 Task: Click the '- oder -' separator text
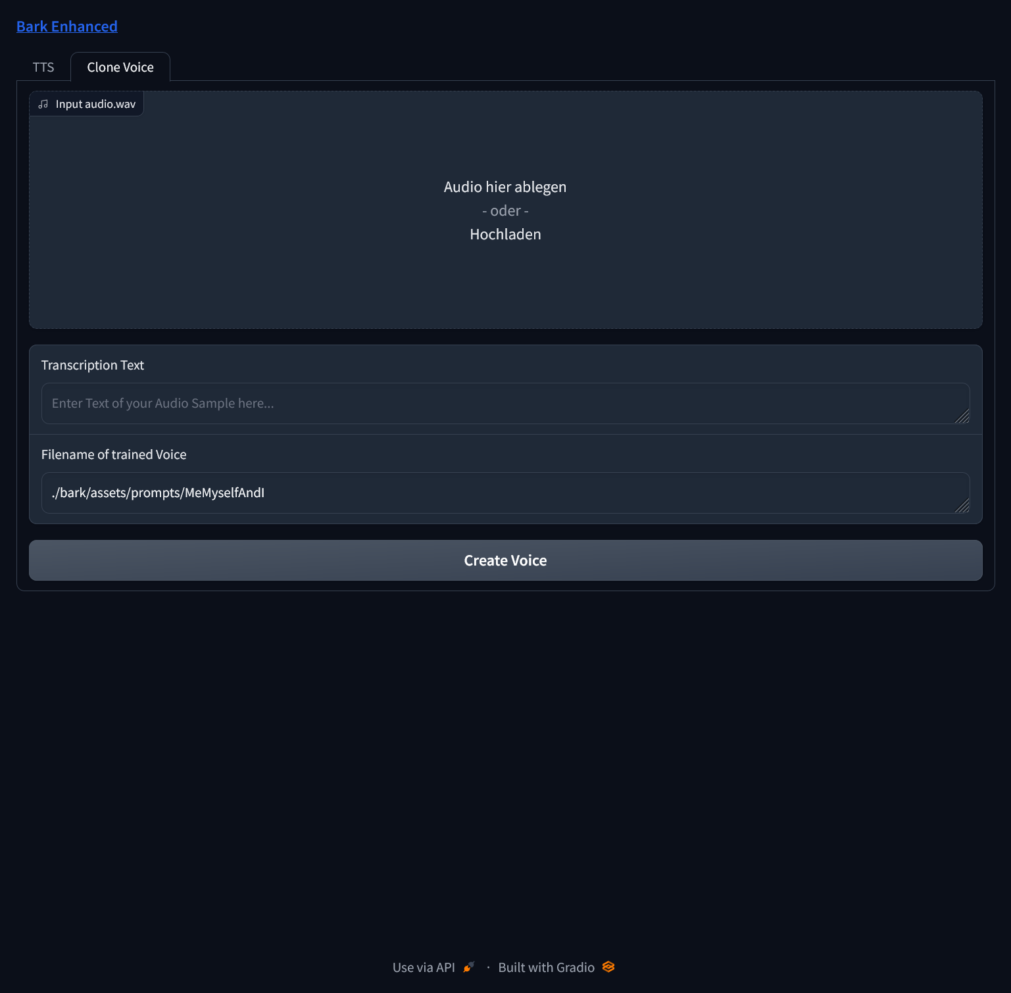pyautogui.click(x=505, y=210)
